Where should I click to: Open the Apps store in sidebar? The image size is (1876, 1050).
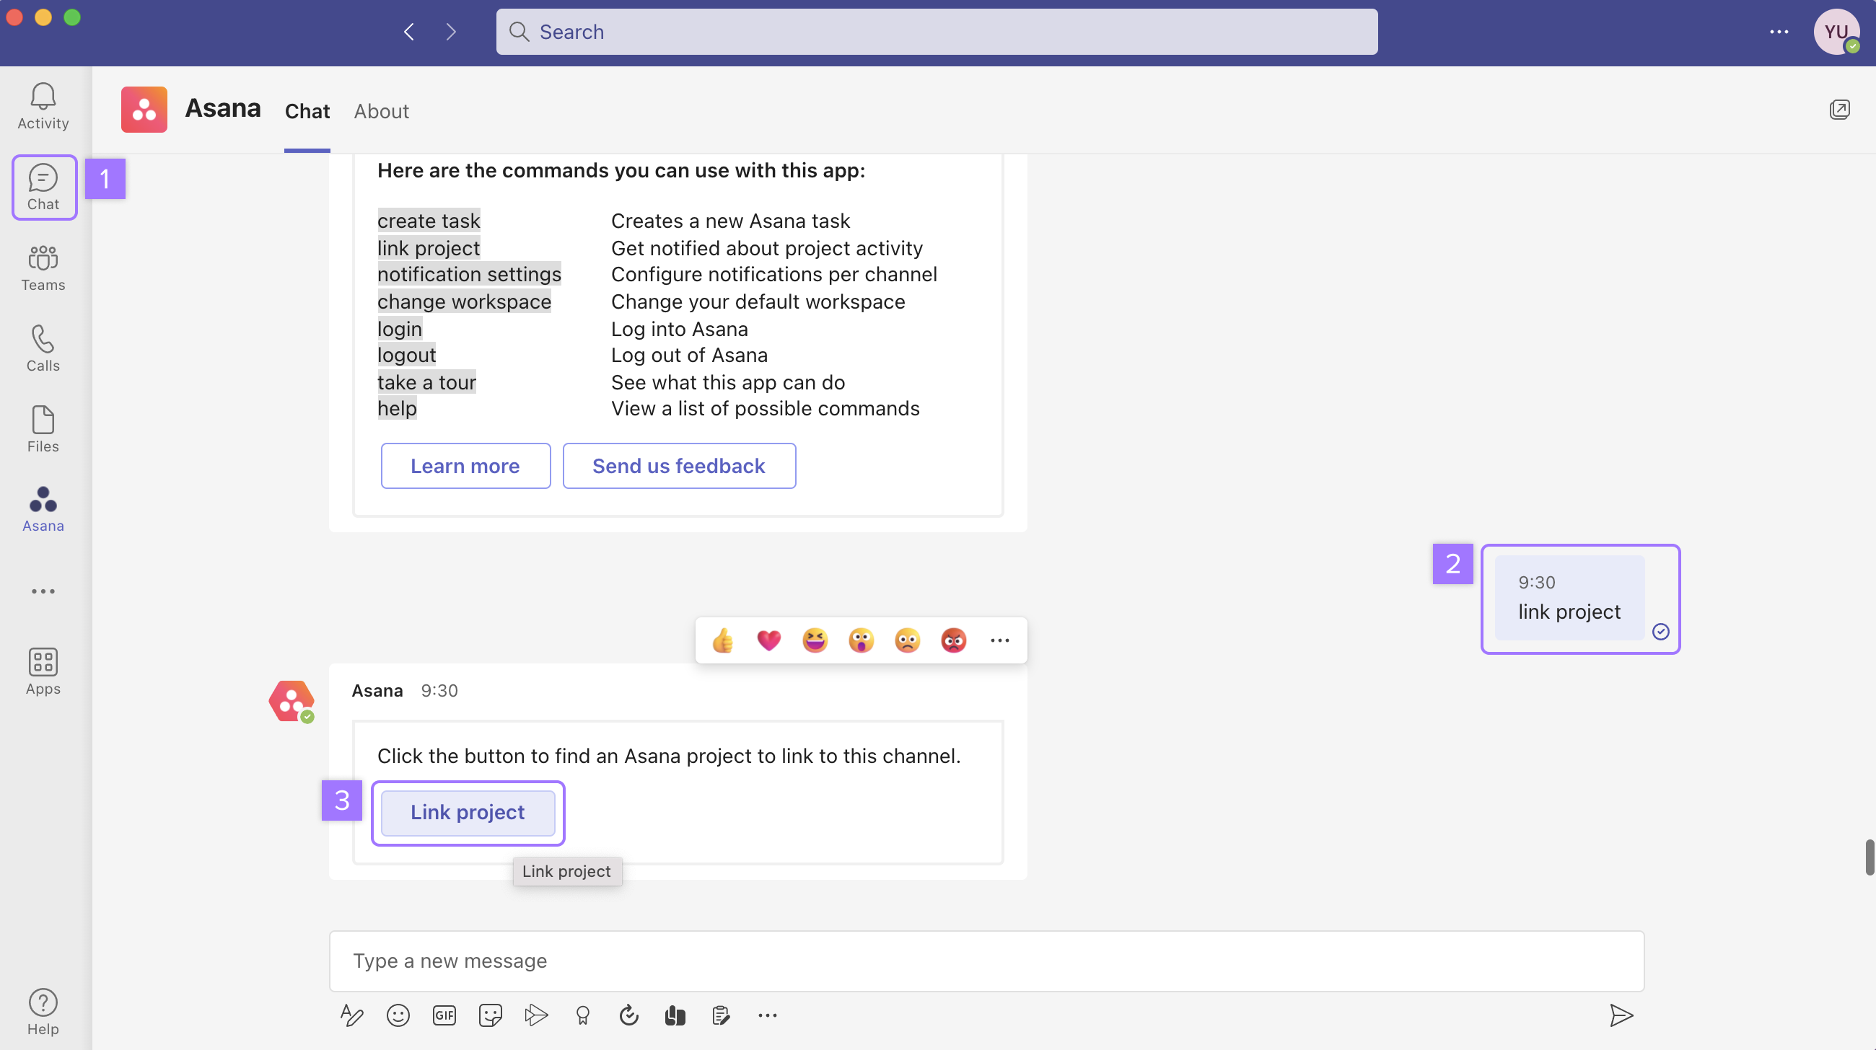click(43, 671)
